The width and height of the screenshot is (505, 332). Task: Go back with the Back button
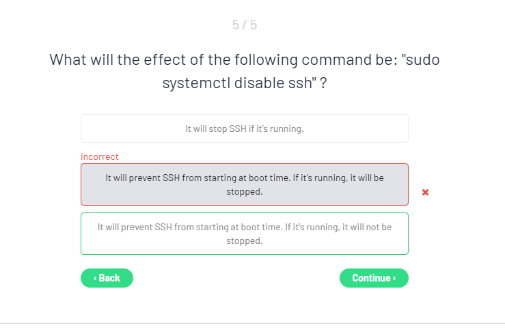(x=107, y=278)
